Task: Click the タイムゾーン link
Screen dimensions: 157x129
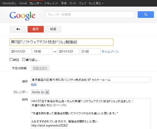Action: coord(110,52)
